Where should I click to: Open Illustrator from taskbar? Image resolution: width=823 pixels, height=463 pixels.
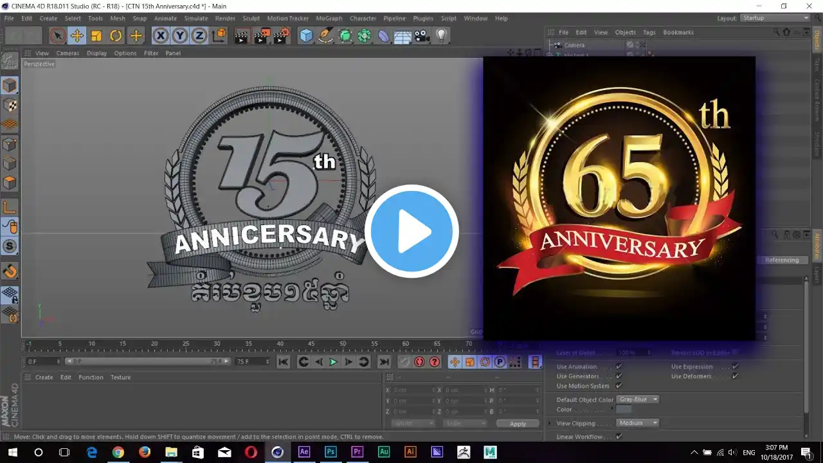[x=411, y=452]
